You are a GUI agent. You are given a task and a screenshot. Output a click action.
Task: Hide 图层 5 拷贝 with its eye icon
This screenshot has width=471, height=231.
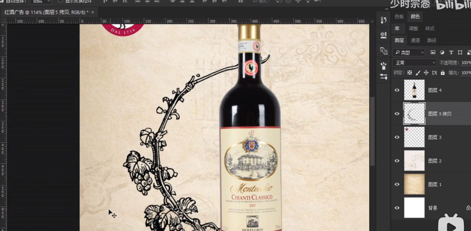397,114
